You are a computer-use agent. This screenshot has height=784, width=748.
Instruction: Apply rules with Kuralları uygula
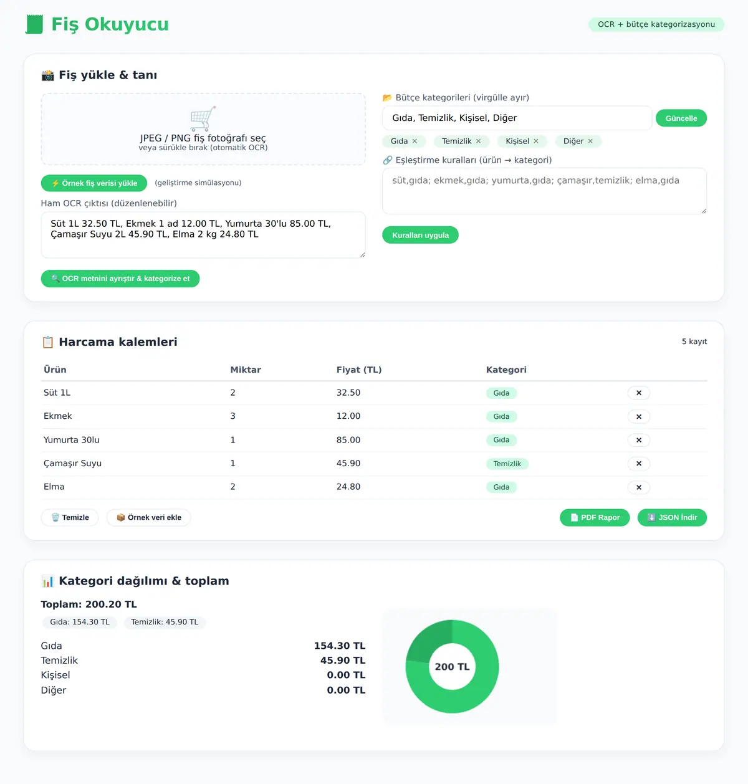click(420, 235)
